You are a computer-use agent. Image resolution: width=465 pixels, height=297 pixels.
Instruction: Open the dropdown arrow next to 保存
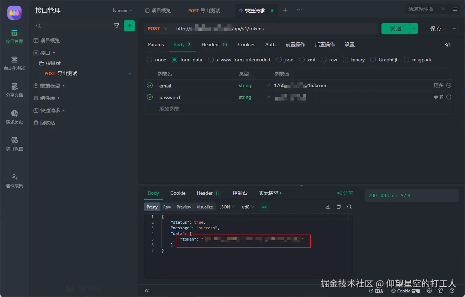pyautogui.click(x=454, y=29)
